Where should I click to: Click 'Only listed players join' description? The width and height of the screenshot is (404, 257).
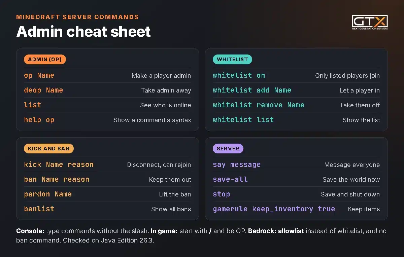(x=347, y=76)
